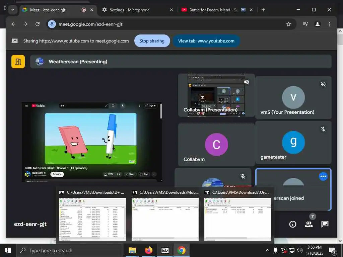Open meeting details info icon

[293, 224]
